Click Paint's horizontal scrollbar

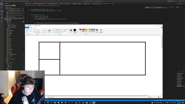pos(96,96)
